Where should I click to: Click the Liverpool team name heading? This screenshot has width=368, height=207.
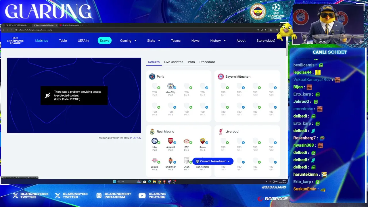232,131
